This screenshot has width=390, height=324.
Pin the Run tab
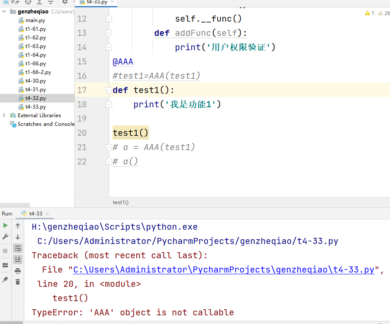click(5, 279)
